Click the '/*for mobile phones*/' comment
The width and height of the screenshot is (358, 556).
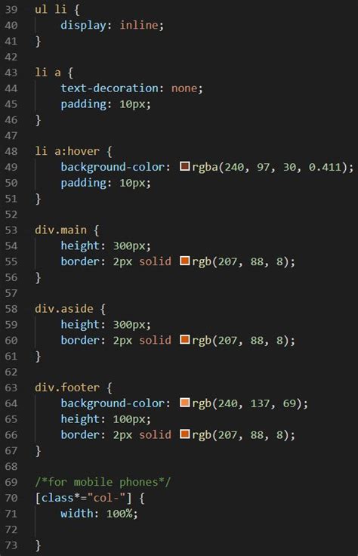coord(103,482)
